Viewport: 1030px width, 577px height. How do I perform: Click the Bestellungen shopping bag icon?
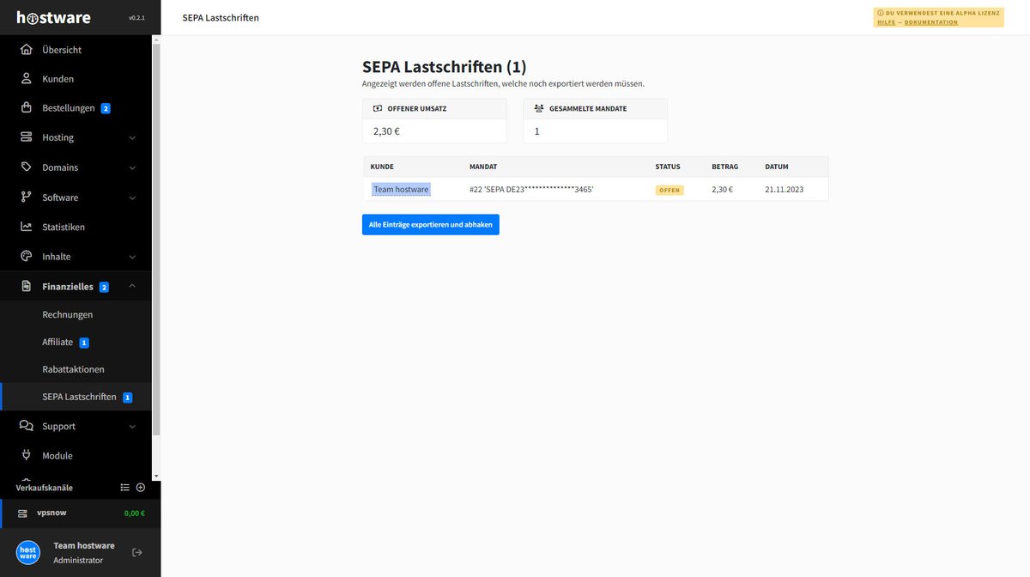(27, 108)
